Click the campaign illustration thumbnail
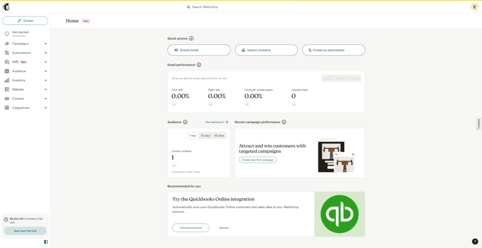 pyautogui.click(x=336, y=155)
